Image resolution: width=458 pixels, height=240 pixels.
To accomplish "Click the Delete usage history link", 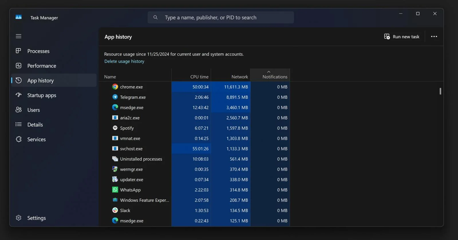I will click(124, 61).
